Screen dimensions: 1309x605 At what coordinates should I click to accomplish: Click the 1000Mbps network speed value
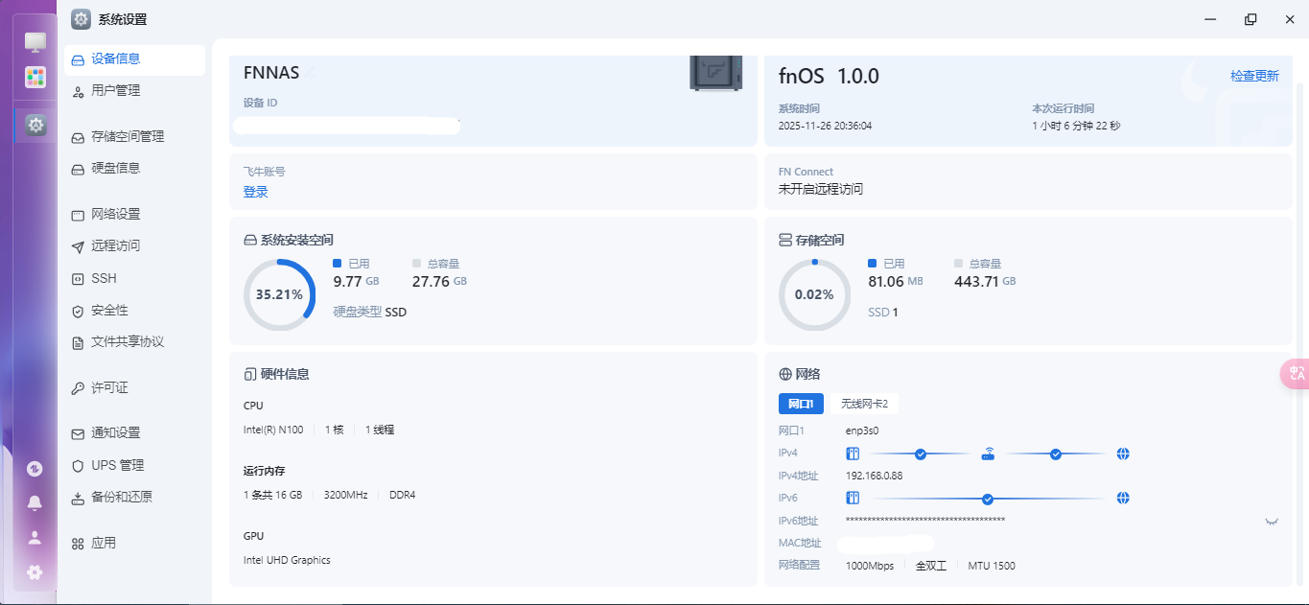click(x=869, y=566)
